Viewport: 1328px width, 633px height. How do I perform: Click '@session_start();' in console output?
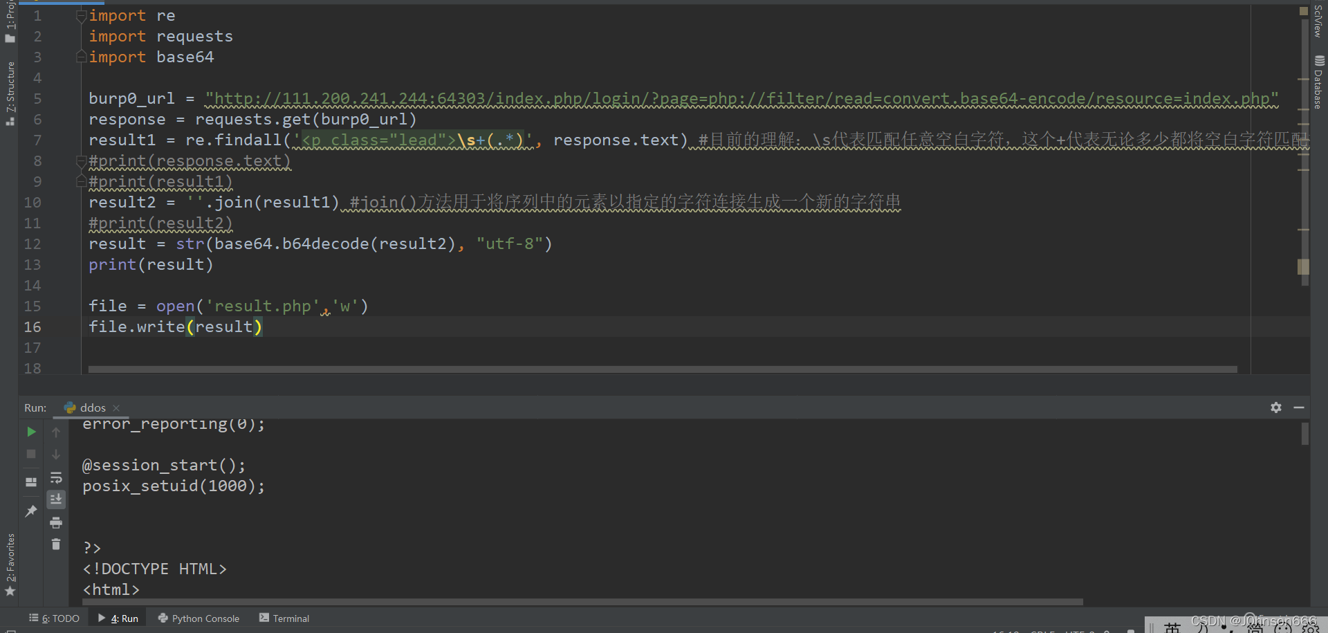tap(164, 466)
